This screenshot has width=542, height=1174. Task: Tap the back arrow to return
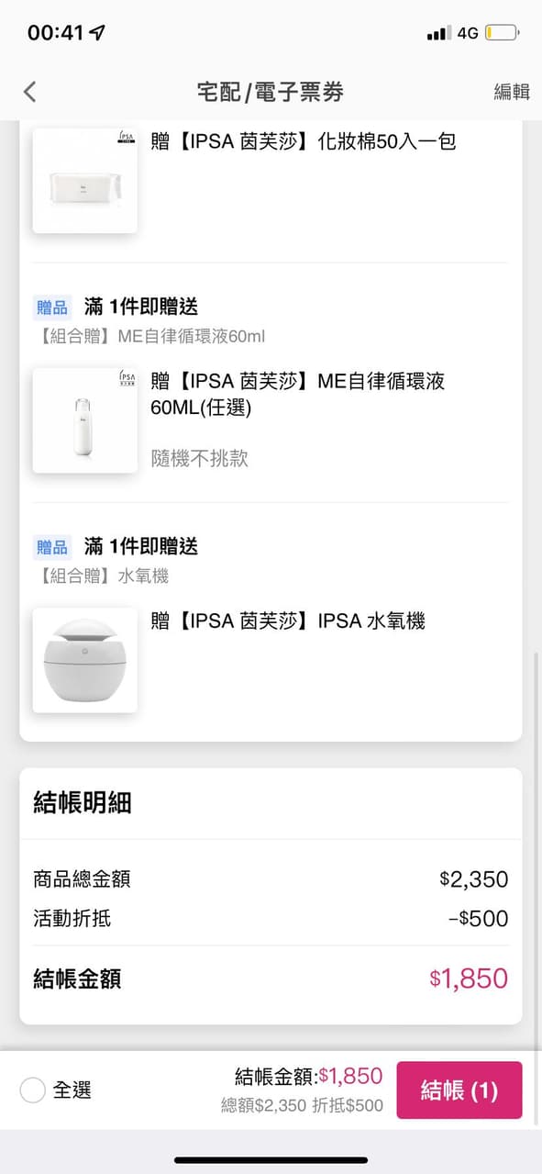pos(28,92)
